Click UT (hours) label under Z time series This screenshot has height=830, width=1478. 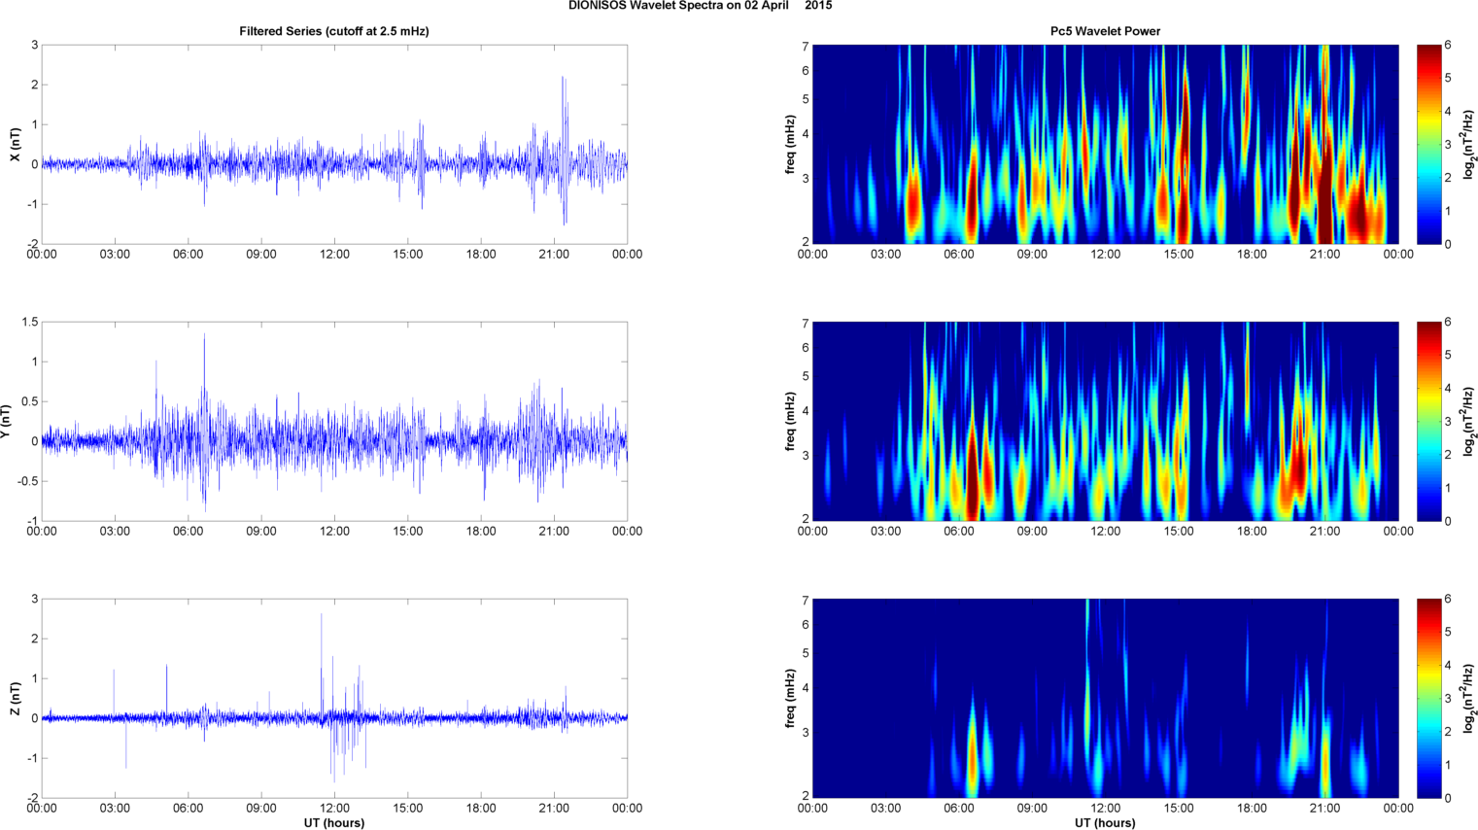click(334, 822)
